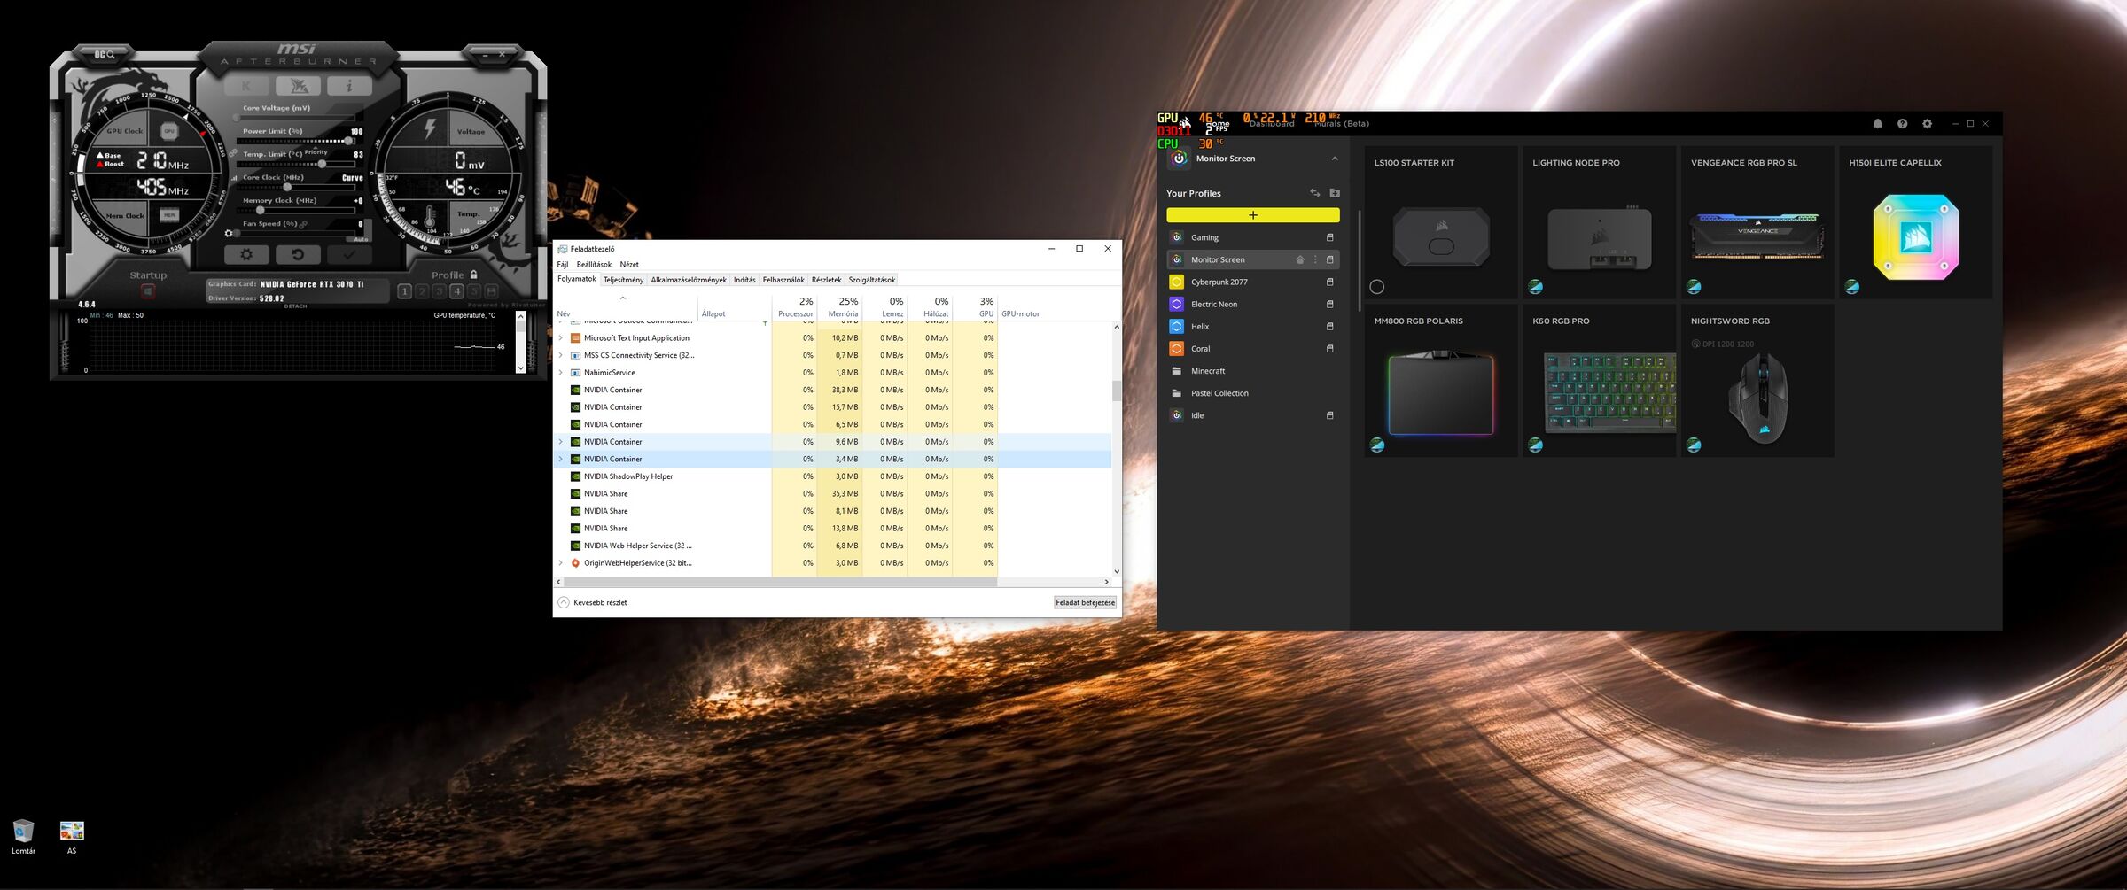Apply Afterburner settings with the checkmark
Image resolution: width=2127 pixels, height=890 pixels.
click(x=349, y=255)
